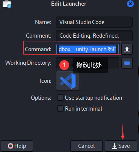
Task: Cancel editing the launcher
Action: point(86,146)
